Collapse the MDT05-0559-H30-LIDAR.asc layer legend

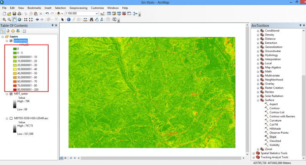point(7,119)
